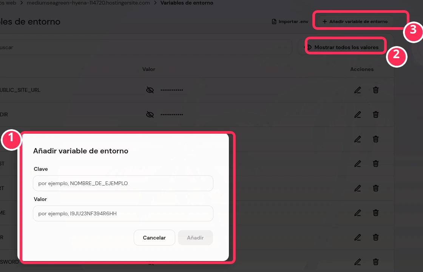Edit the variable just above the SWORD row
This screenshot has height=272, width=423.
click(357, 237)
